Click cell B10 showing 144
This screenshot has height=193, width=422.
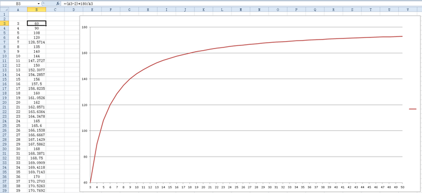point(36,56)
